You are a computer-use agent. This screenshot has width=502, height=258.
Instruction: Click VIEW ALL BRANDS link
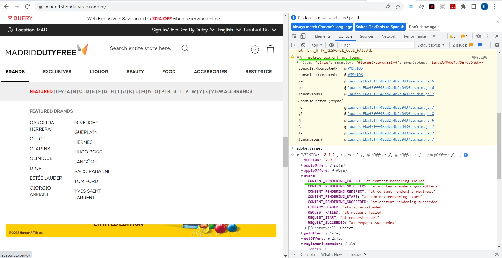pyautogui.click(x=232, y=91)
